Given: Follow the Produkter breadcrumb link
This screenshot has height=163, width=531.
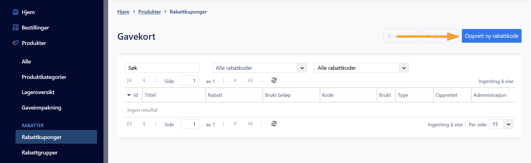Looking at the screenshot, I should 150,12.
